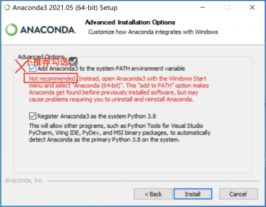The height and width of the screenshot is (207, 266).
Task: Click the 'Not recommended' highlighted text
Action: click(52, 78)
